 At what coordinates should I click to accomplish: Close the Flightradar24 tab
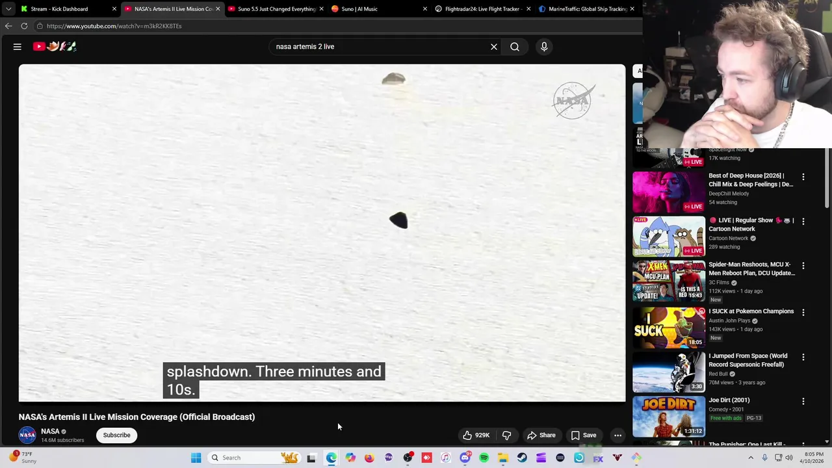[x=528, y=9]
